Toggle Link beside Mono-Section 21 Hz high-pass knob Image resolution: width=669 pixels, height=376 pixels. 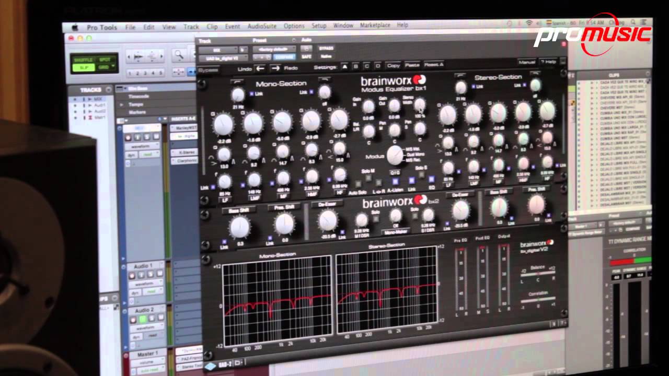point(251,94)
